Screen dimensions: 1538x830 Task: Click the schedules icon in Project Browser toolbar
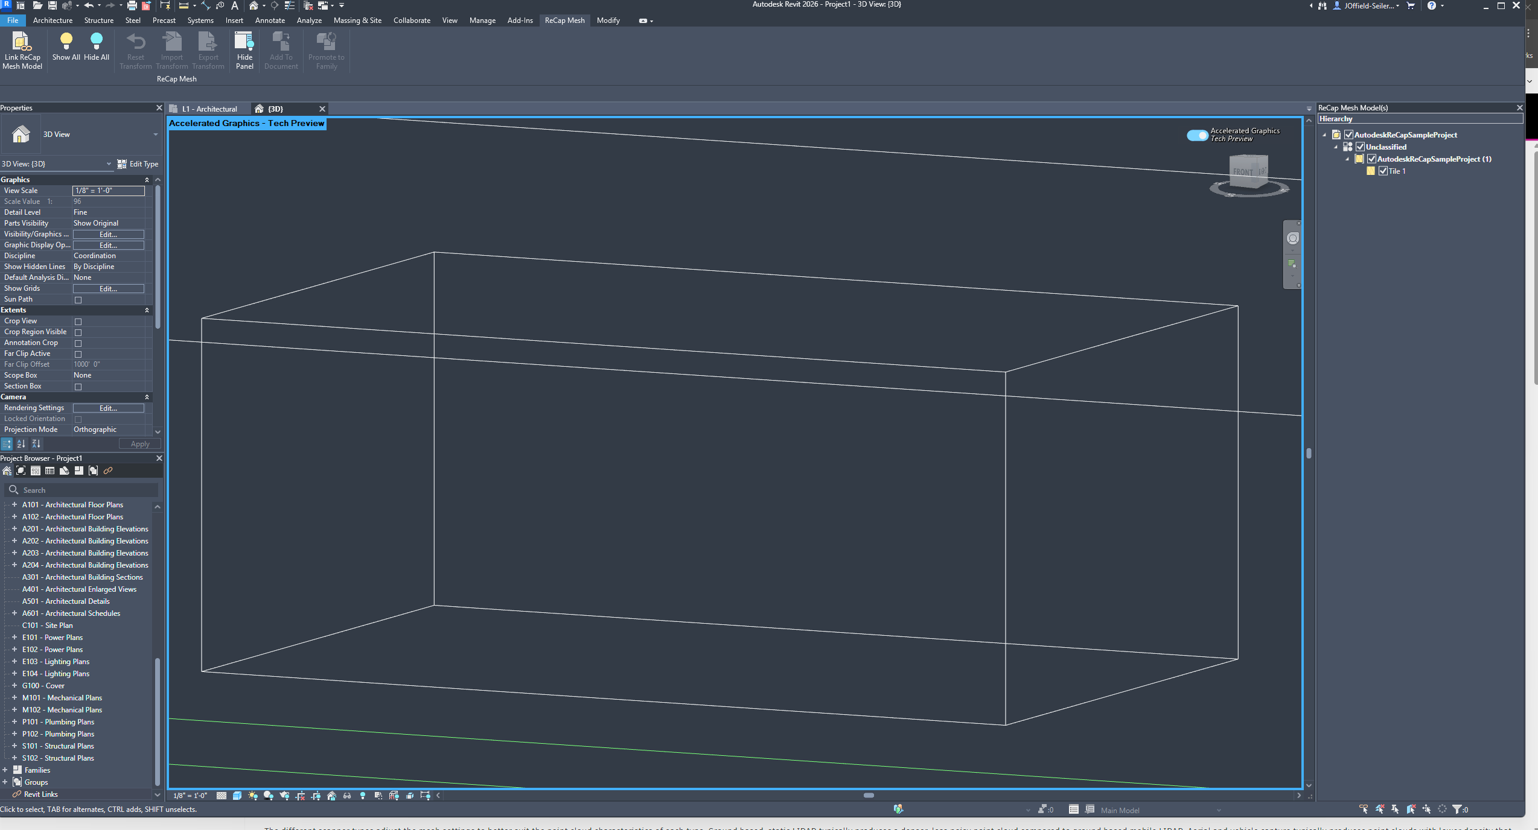(50, 471)
